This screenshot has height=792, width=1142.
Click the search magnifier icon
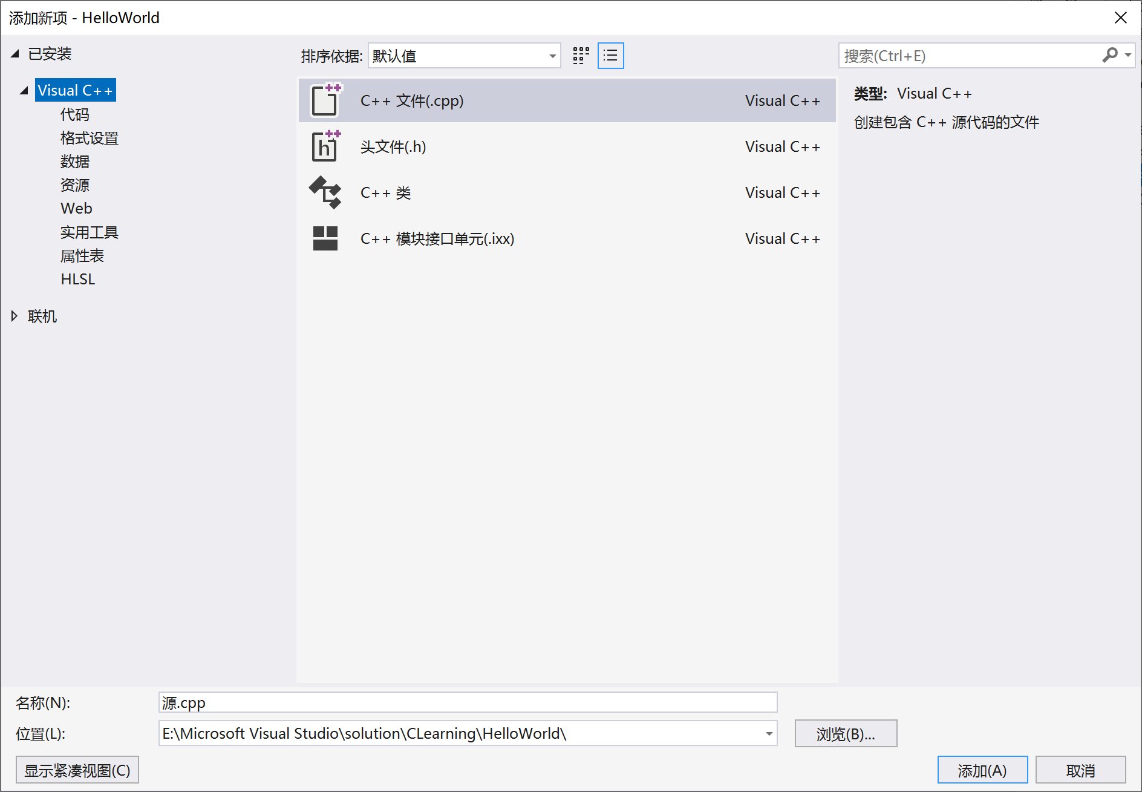click(1110, 56)
